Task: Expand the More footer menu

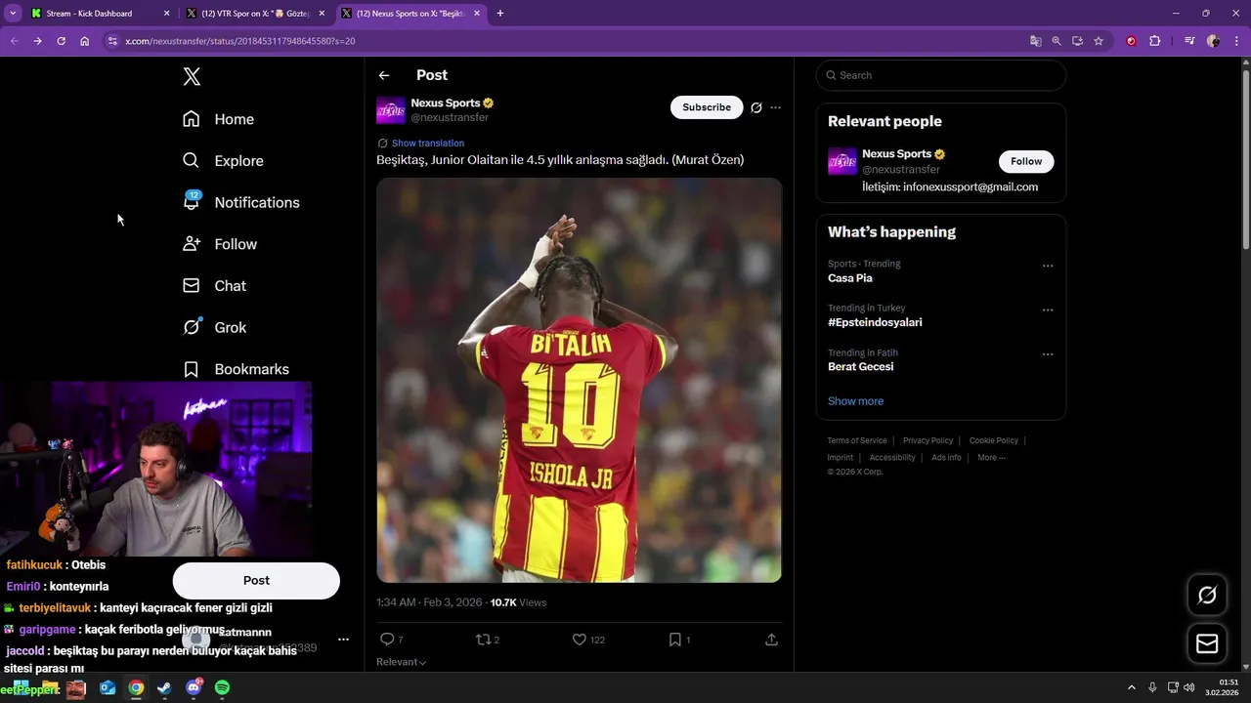Action: (x=991, y=458)
